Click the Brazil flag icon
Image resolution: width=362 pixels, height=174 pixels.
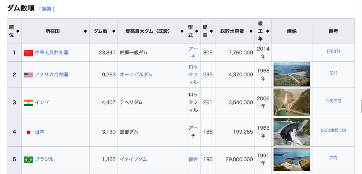(x=28, y=160)
